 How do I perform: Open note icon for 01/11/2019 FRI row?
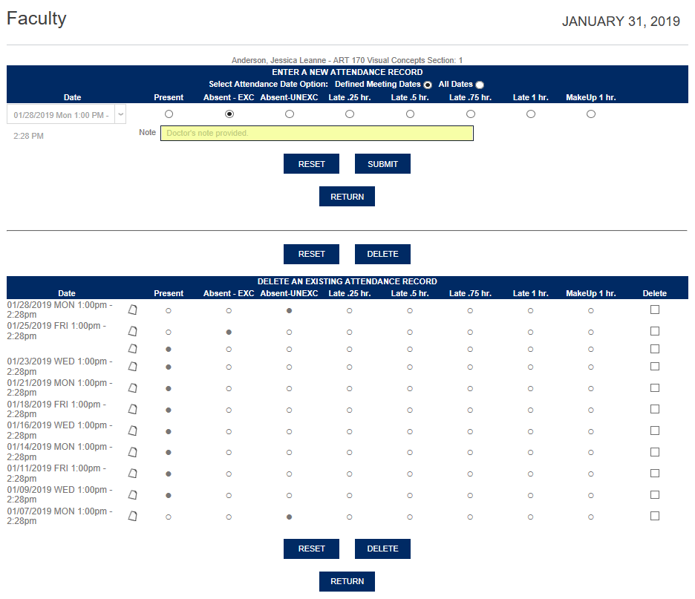click(x=132, y=473)
